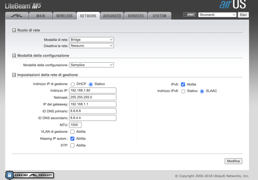The image size is (258, 180).
Task: Switch to the WIRELESS tab
Action: tap(64, 16)
